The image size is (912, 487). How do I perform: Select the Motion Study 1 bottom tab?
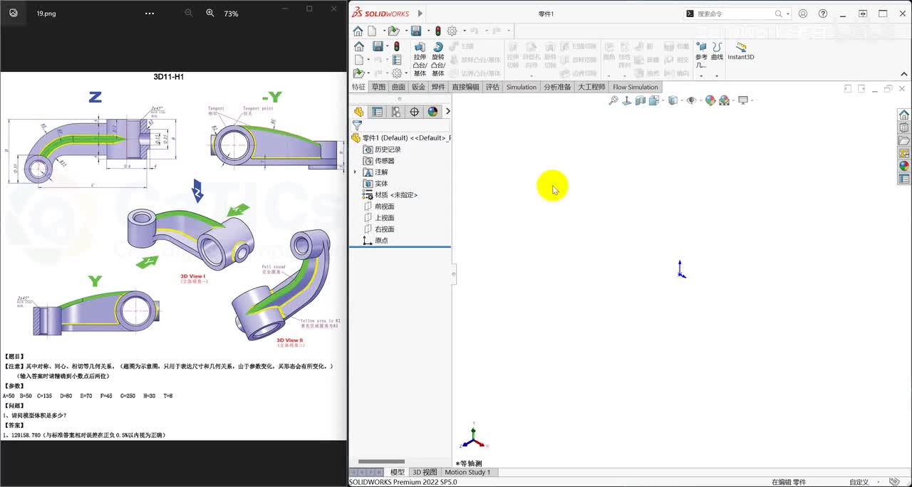coord(467,472)
